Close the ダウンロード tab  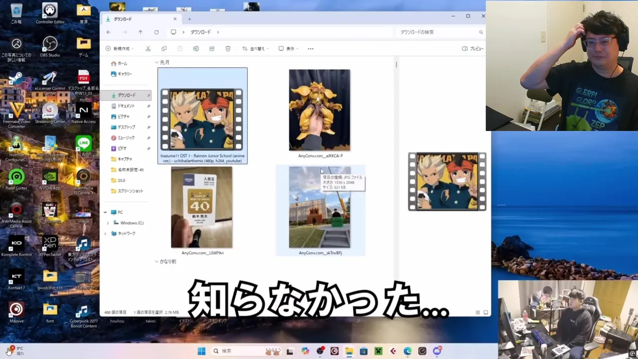(175, 19)
